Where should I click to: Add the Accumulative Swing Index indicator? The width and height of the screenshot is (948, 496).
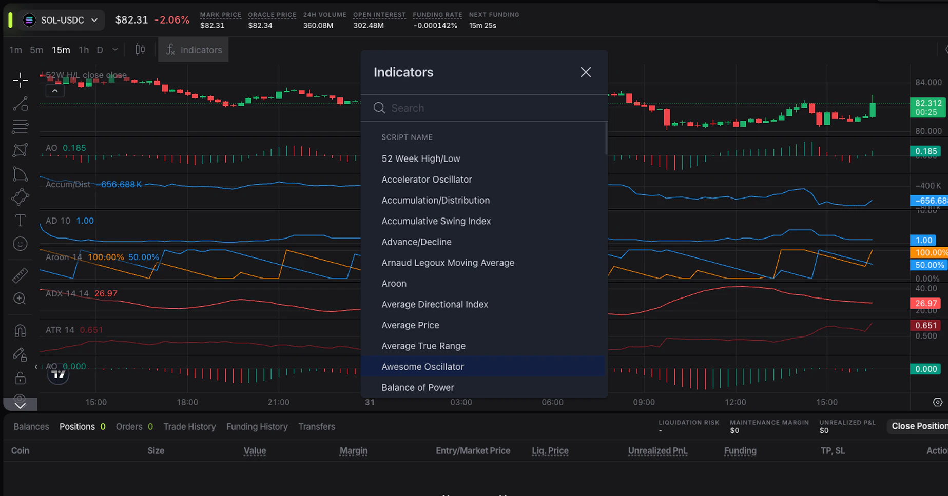click(482, 221)
